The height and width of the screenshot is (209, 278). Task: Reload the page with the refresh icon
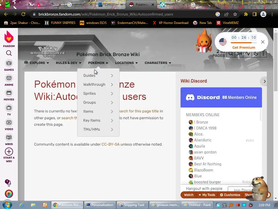point(23,14)
